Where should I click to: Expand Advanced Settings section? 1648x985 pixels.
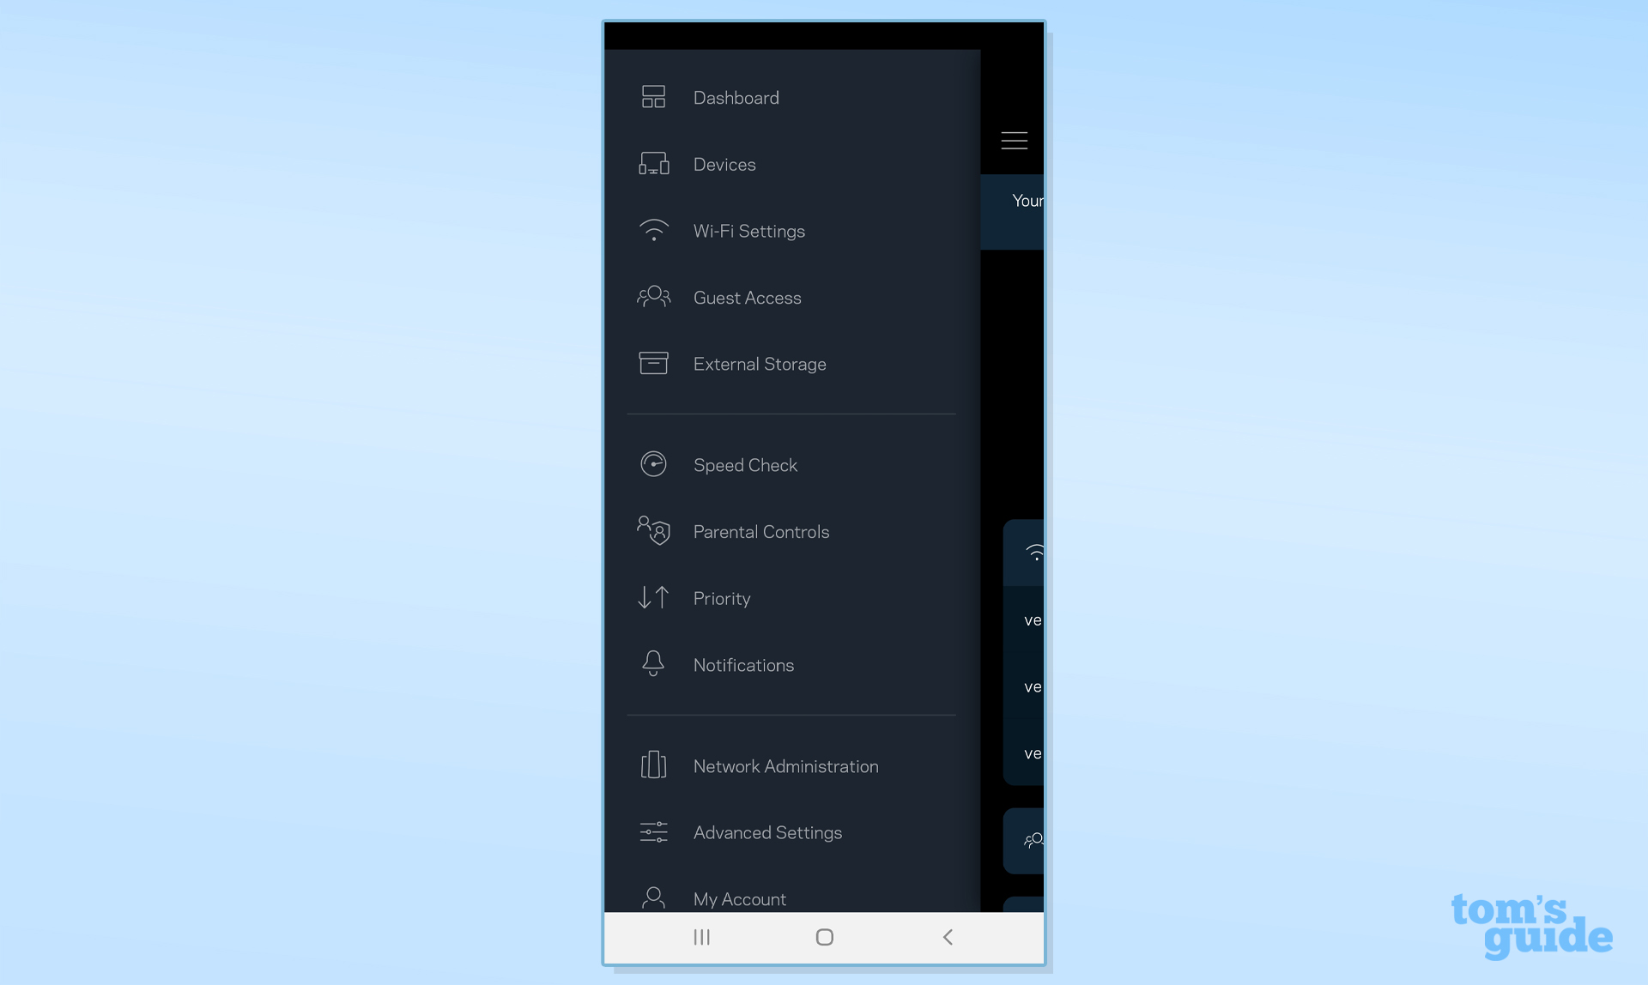(x=768, y=832)
